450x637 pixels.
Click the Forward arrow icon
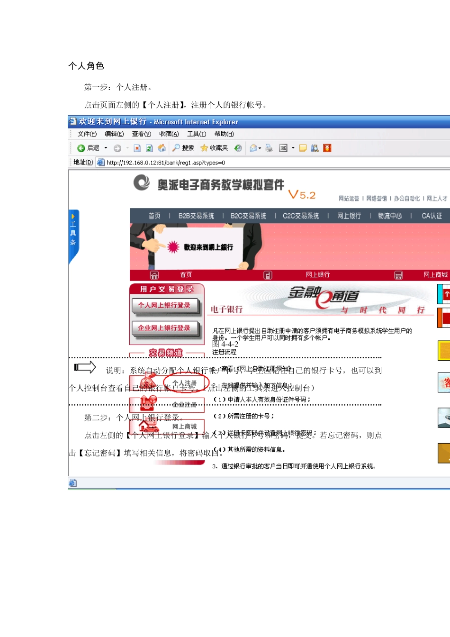[117, 148]
